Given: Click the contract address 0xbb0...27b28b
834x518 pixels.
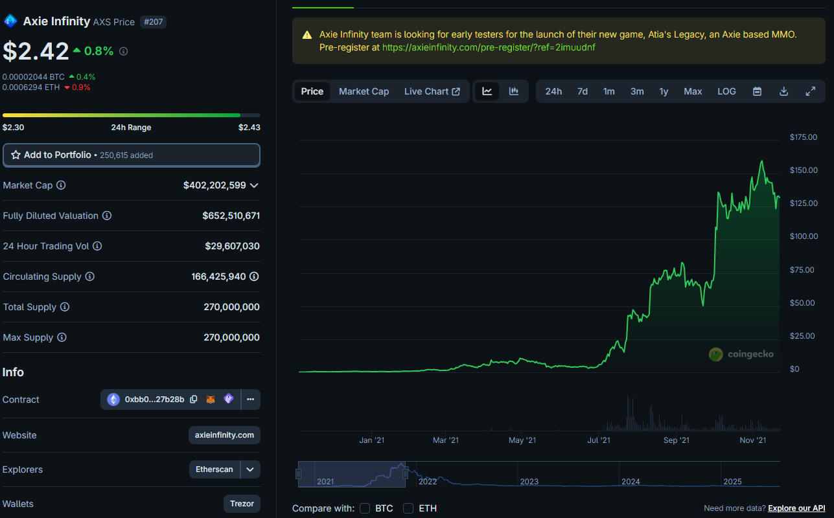Looking at the screenshot, I should tap(154, 400).
